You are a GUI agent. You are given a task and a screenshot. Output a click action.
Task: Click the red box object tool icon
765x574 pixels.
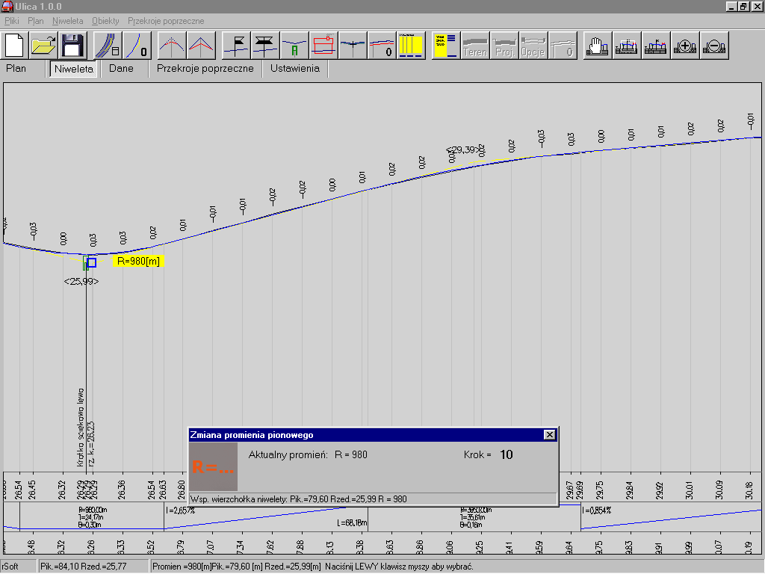pyautogui.click(x=324, y=46)
